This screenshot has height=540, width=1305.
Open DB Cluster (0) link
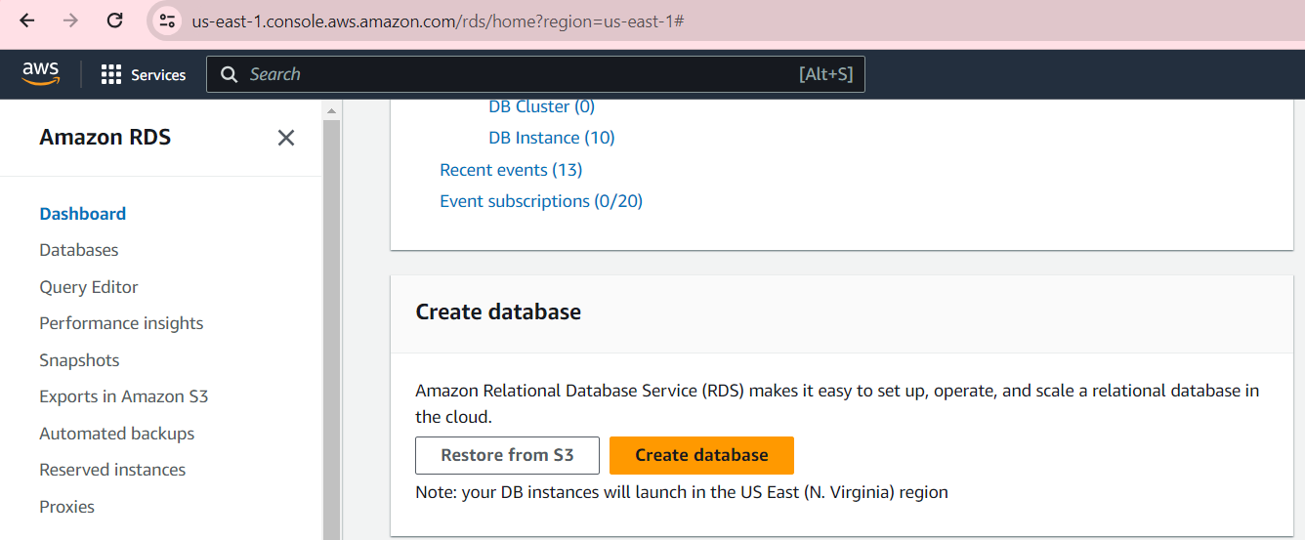(x=542, y=106)
